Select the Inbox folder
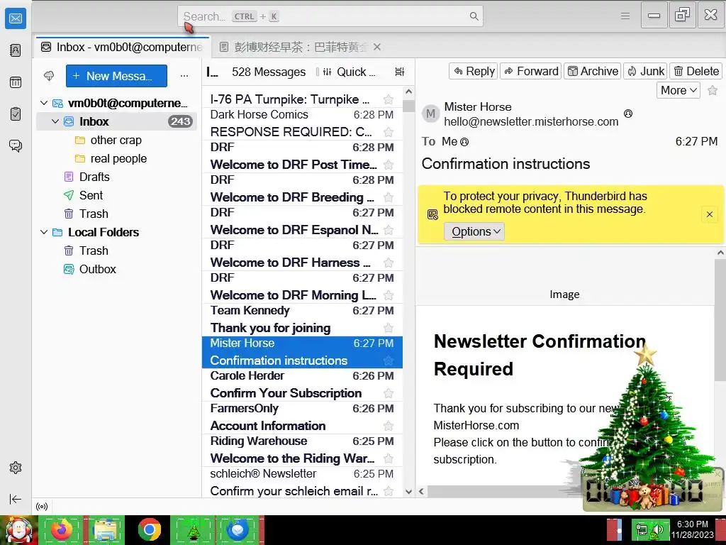Image resolution: width=726 pixels, height=545 pixels. pyautogui.click(x=117, y=121)
